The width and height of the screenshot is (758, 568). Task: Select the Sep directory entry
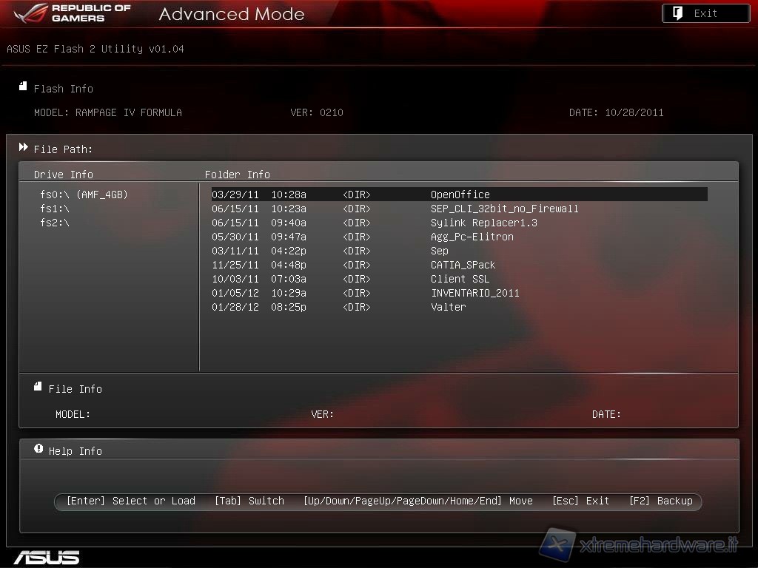point(440,251)
